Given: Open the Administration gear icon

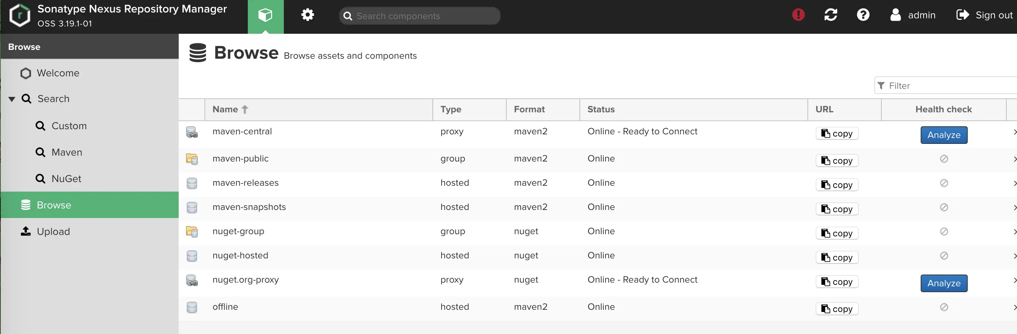Looking at the screenshot, I should [307, 15].
